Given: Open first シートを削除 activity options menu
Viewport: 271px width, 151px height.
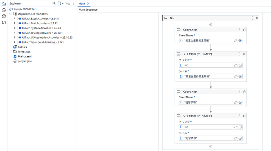Looking at the screenshot, I should [240, 54].
